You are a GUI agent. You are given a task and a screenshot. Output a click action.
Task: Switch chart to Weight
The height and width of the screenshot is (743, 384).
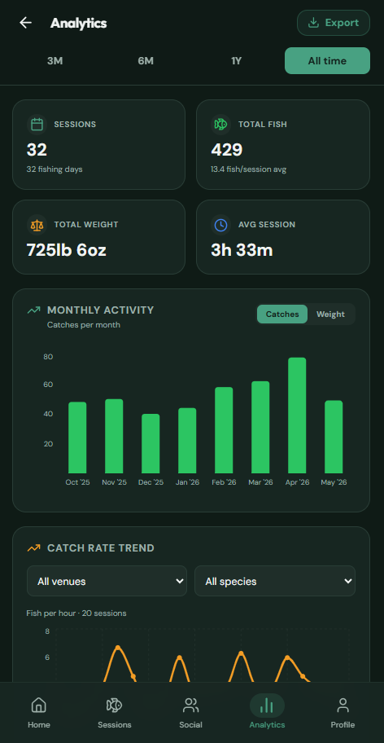pos(330,314)
